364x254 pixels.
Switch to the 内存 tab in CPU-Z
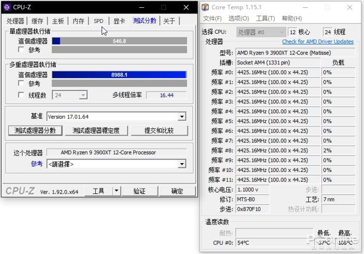point(78,21)
